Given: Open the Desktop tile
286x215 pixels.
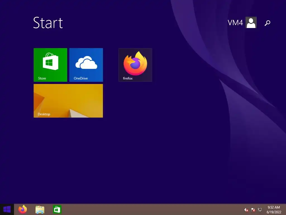Looking at the screenshot, I should (x=68, y=101).
